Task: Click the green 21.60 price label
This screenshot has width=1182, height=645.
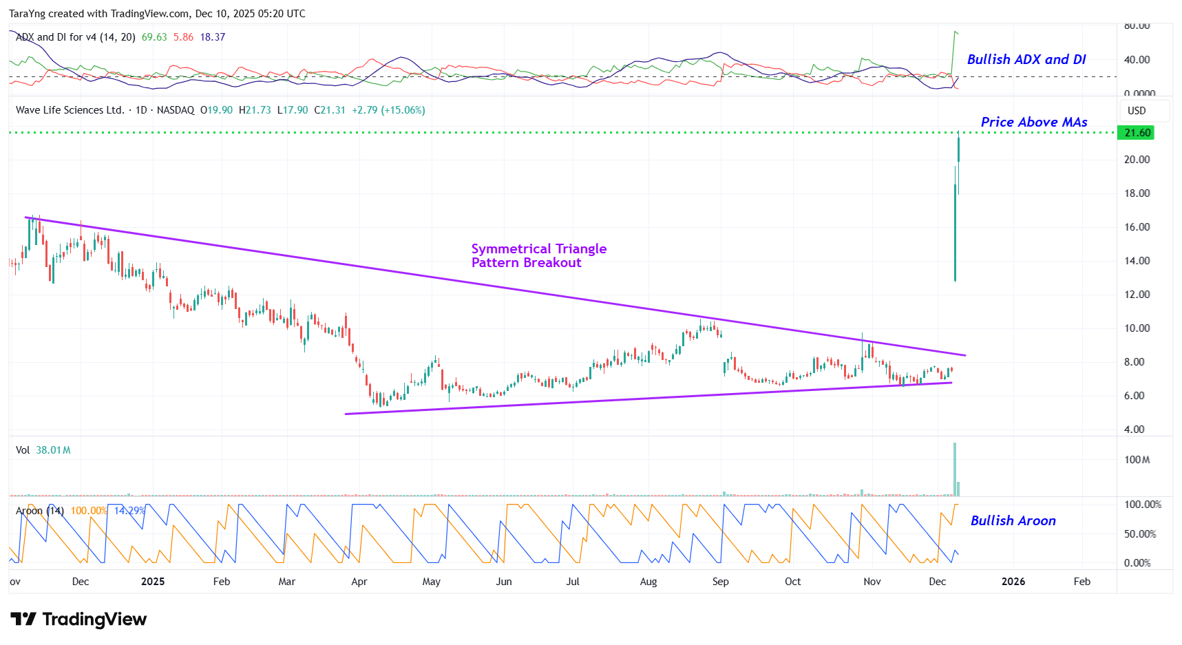Action: coord(1137,133)
